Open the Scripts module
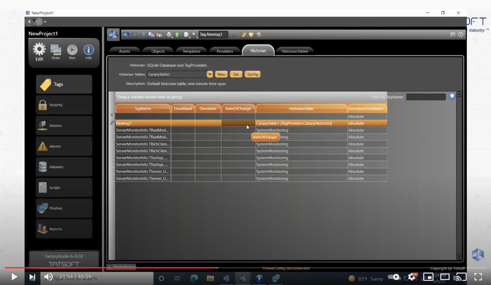 pos(64,188)
